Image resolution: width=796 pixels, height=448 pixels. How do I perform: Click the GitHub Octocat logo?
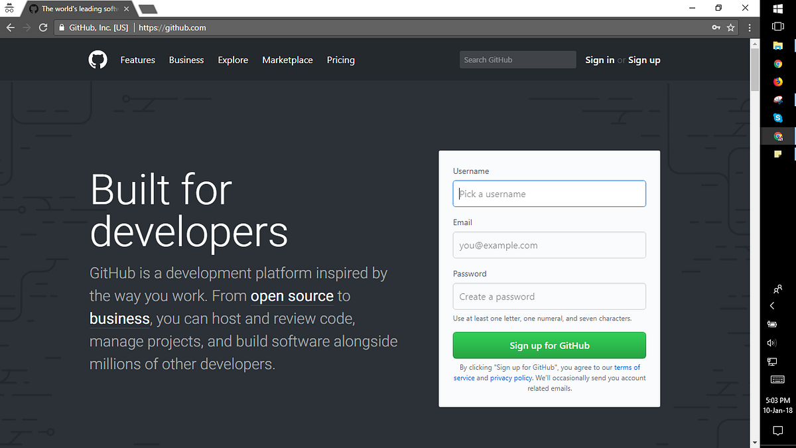98,60
